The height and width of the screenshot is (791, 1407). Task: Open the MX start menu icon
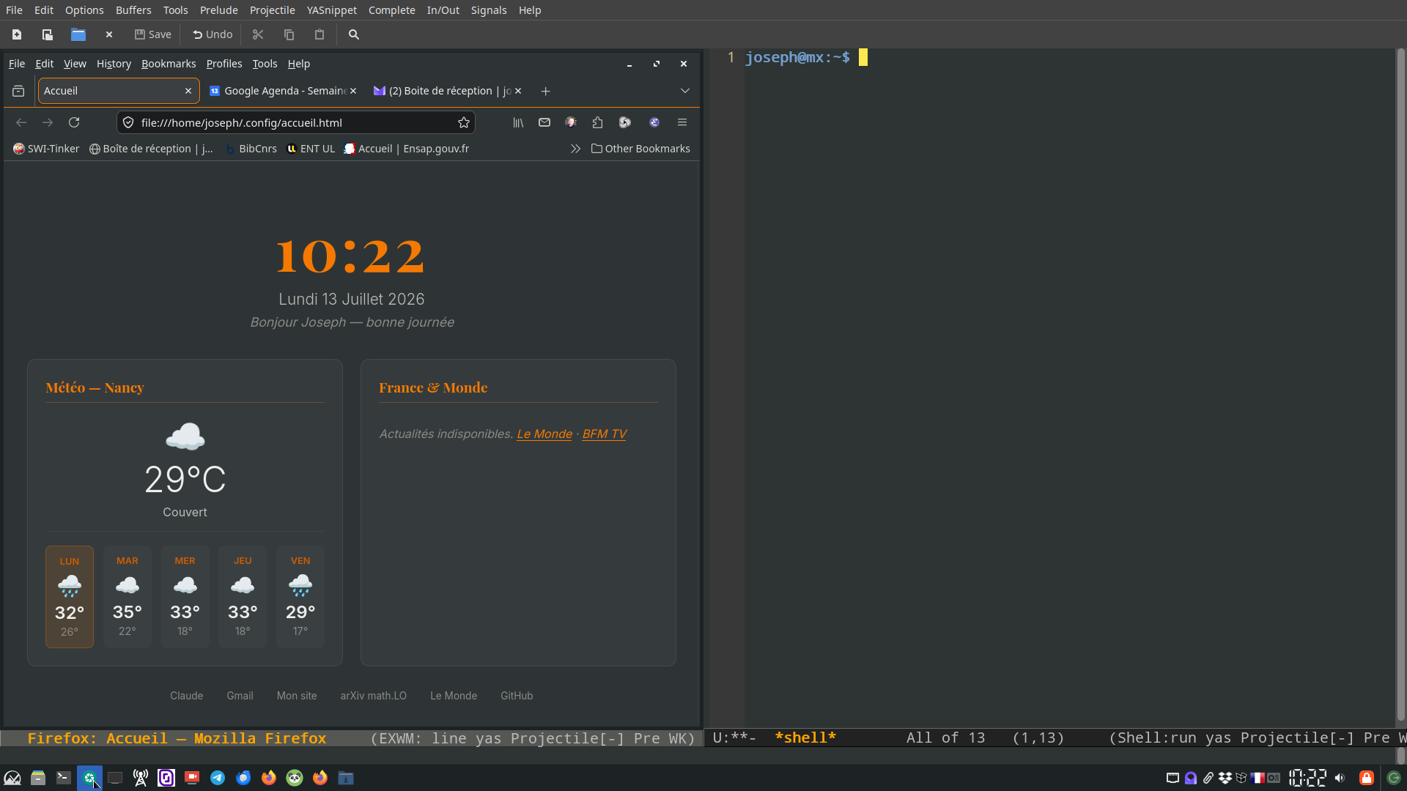click(12, 778)
